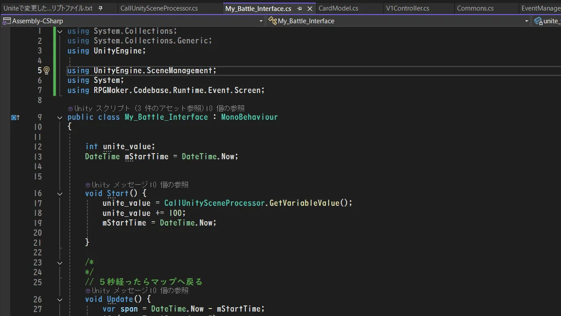The width and height of the screenshot is (561, 316).
Task: Click line number 14 in the margin
Action: tap(38, 167)
